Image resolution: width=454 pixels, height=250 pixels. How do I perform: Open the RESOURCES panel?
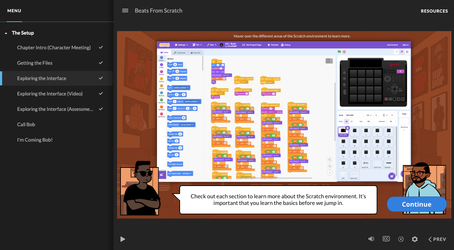coord(434,11)
